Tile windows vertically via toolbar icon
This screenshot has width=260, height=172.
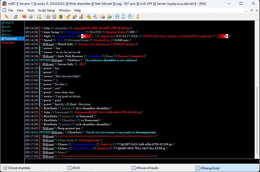[x=124, y=17]
